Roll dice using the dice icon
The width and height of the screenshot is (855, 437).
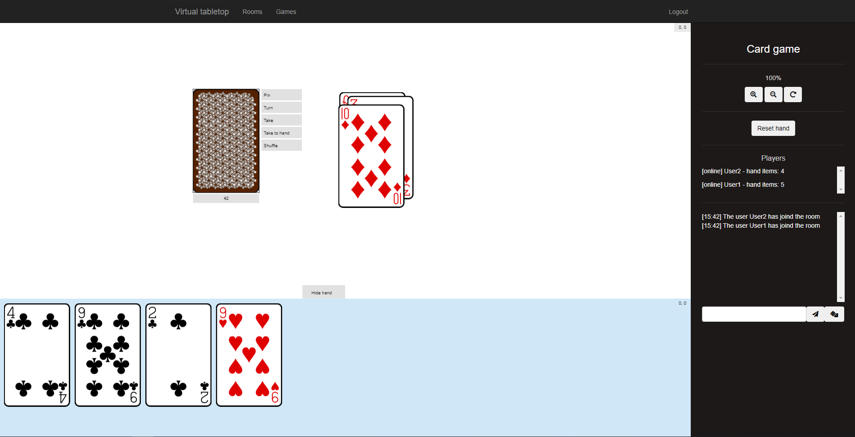(834, 314)
